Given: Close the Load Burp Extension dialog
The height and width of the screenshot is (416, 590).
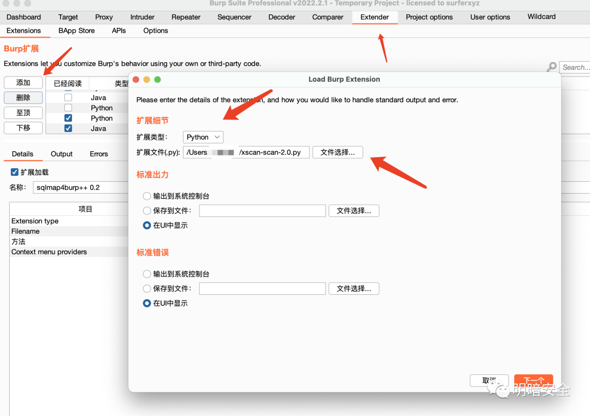Looking at the screenshot, I should click(x=136, y=79).
